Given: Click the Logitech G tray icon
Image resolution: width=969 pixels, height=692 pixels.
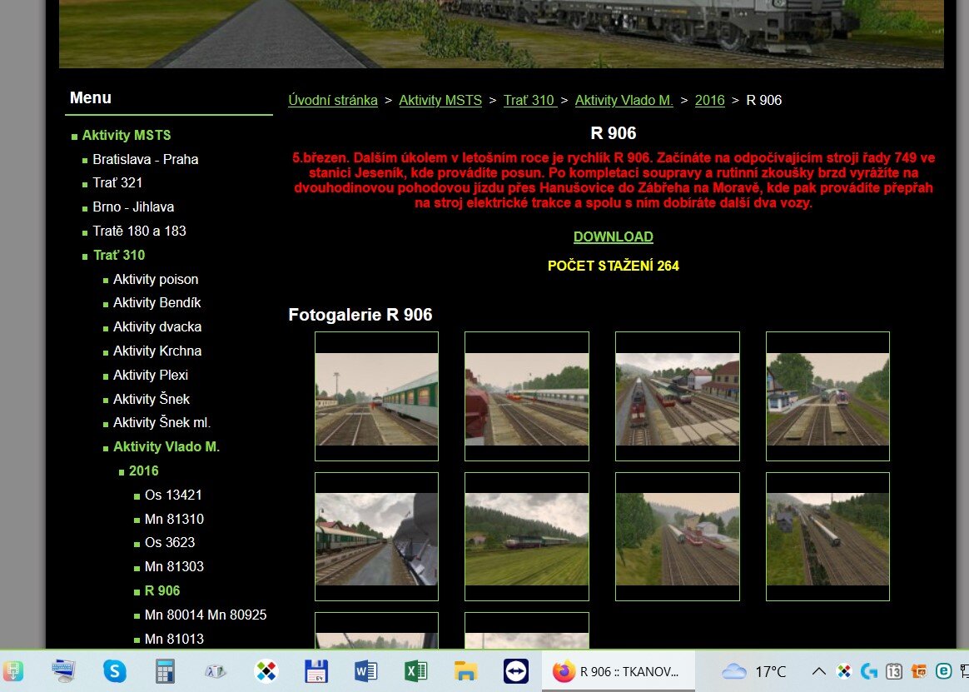Looking at the screenshot, I should coord(869,671).
